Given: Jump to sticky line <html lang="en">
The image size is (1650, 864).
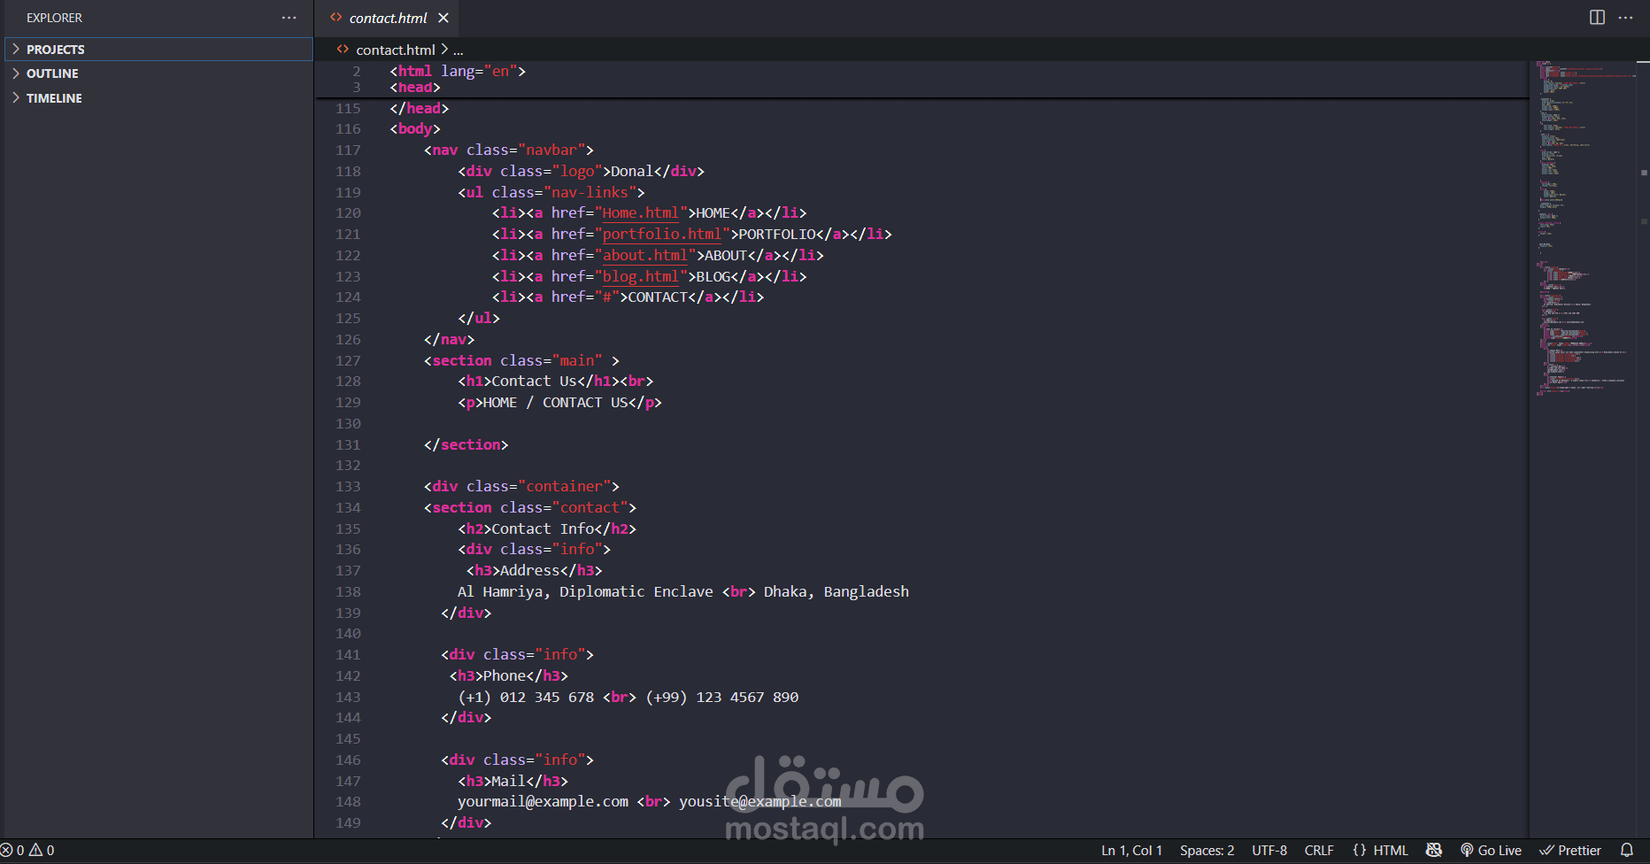Looking at the screenshot, I should click(x=458, y=71).
